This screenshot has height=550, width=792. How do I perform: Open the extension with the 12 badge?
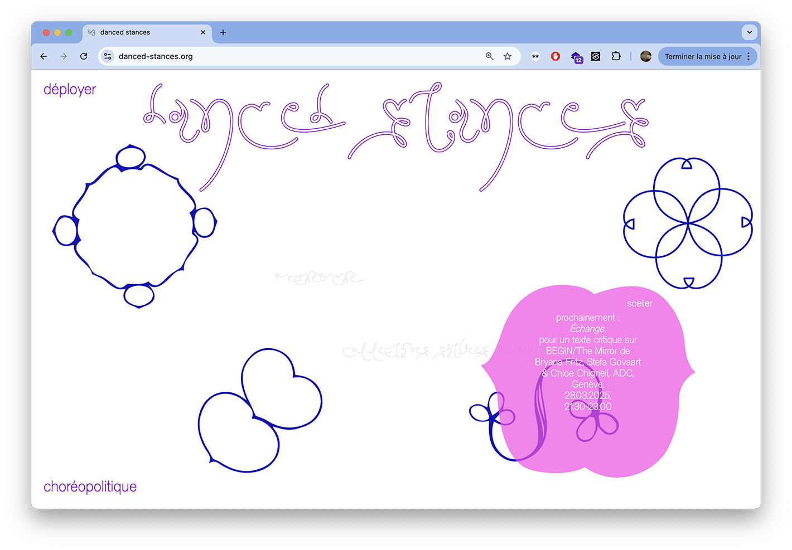pyautogui.click(x=577, y=57)
